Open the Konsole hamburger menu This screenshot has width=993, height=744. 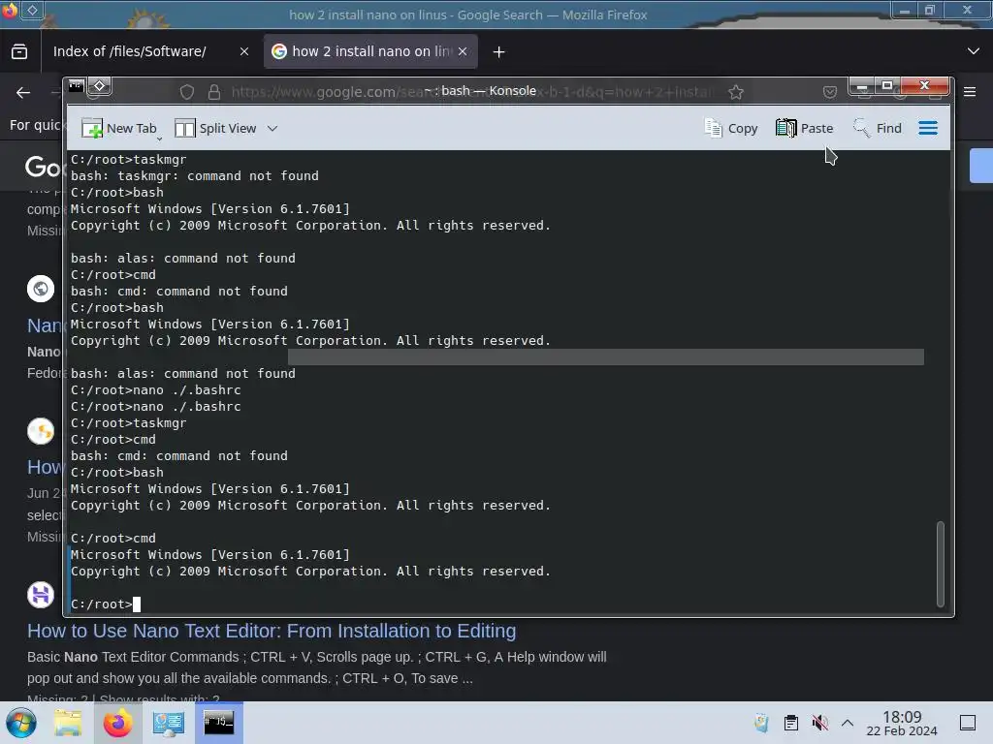pyautogui.click(x=928, y=129)
